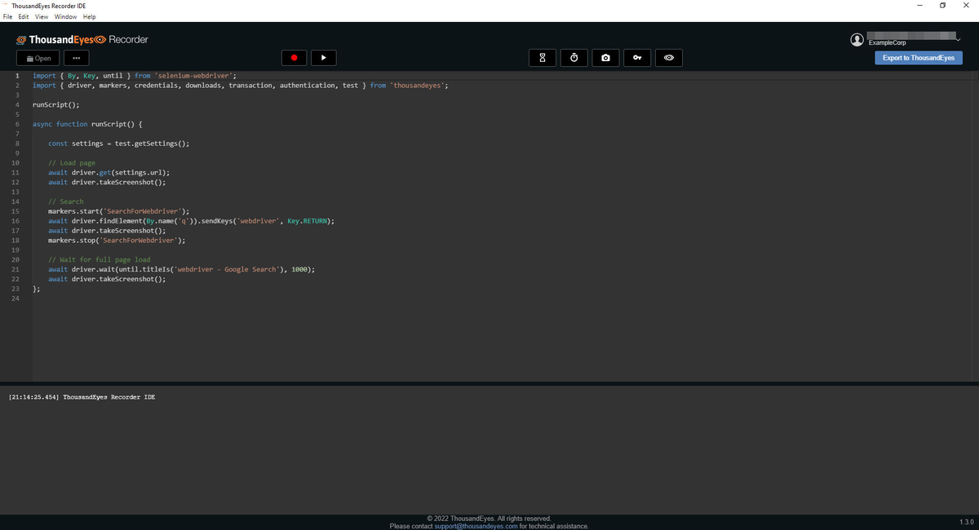Click the version number 1.3.0
Viewport: 979px width, 530px height.
968,521
